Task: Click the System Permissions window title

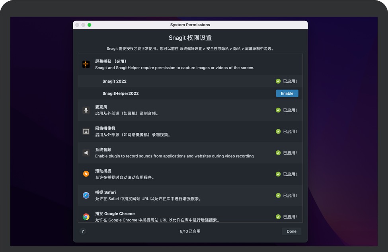Action: click(190, 25)
